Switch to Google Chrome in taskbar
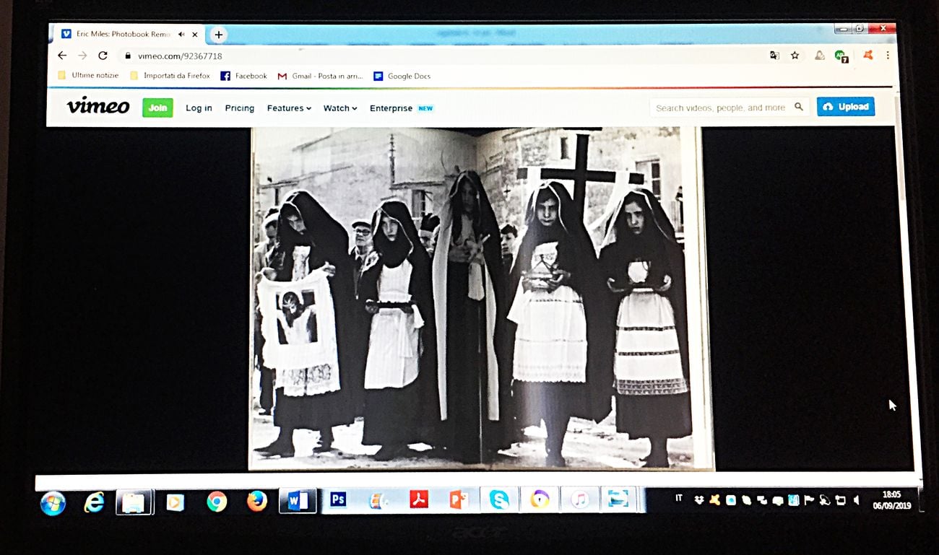 [x=216, y=501]
